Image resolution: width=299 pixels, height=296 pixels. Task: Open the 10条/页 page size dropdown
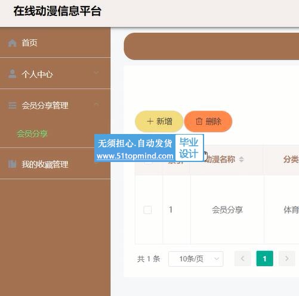[x=196, y=259]
